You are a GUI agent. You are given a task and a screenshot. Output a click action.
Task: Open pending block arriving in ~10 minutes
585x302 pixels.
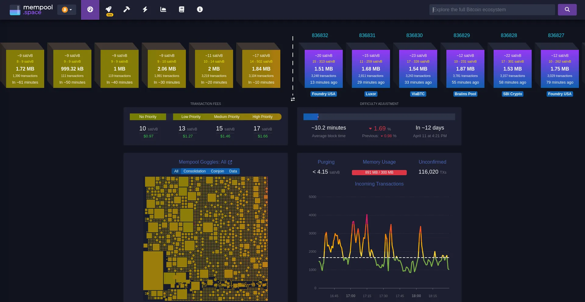(261, 69)
